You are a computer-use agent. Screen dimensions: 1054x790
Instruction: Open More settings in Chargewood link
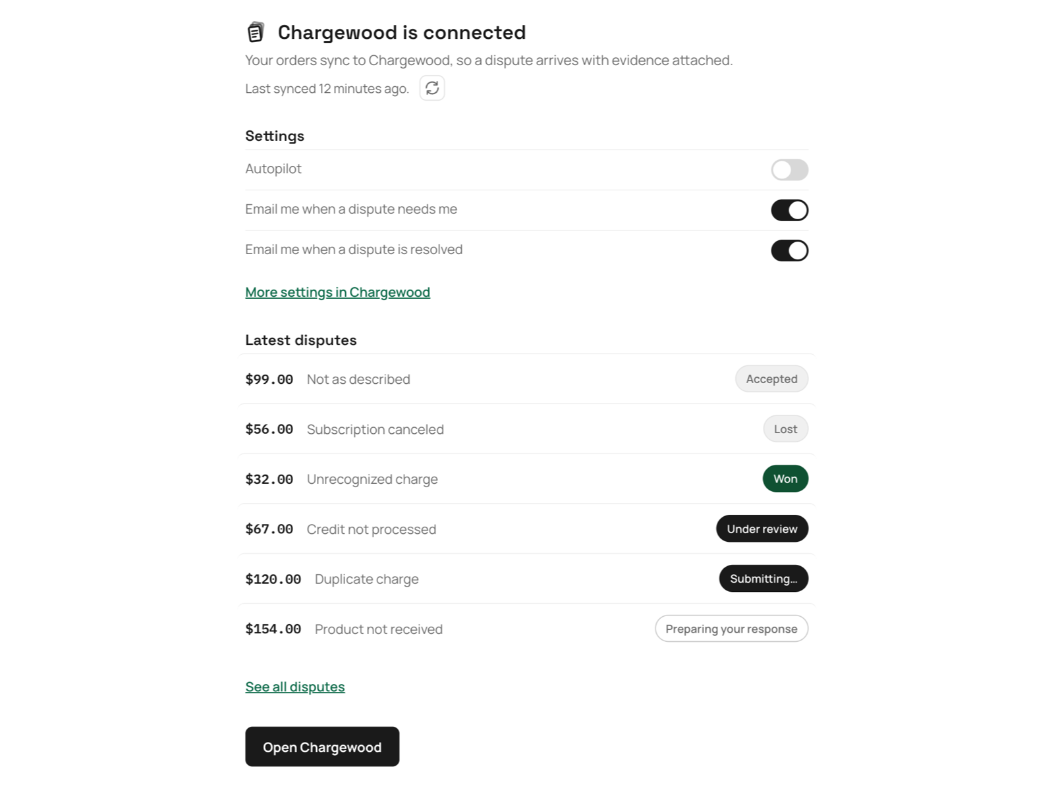click(337, 292)
